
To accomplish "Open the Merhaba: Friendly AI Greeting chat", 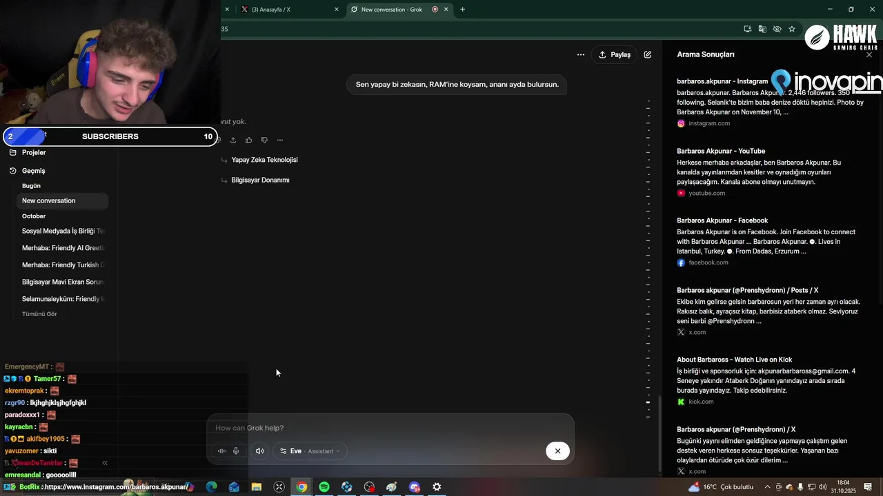I will (62, 248).
